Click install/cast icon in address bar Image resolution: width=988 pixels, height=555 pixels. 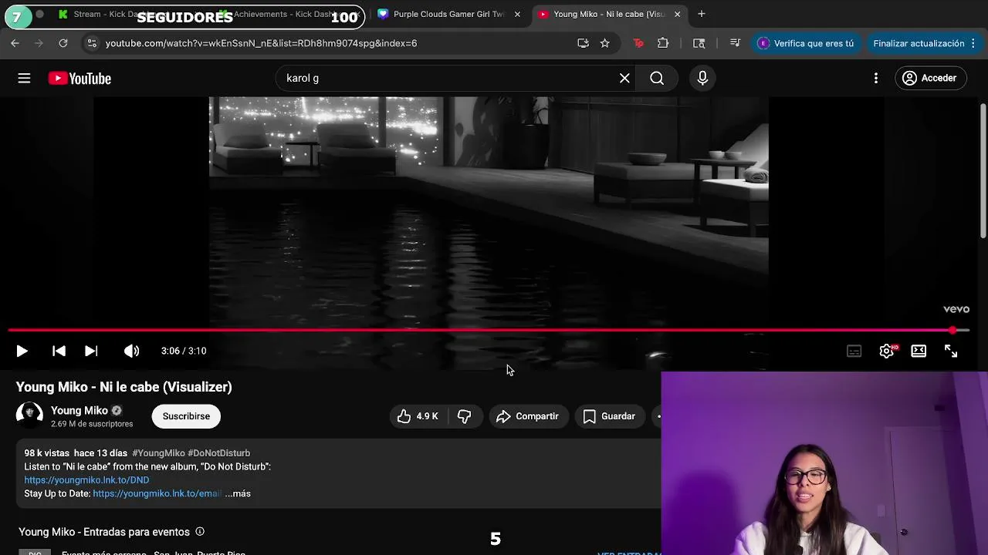[583, 43]
